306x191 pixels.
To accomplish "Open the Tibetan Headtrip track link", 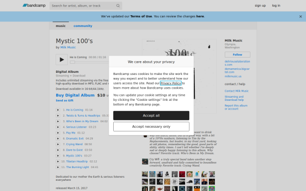I will pyautogui.click(x=76, y=161).
